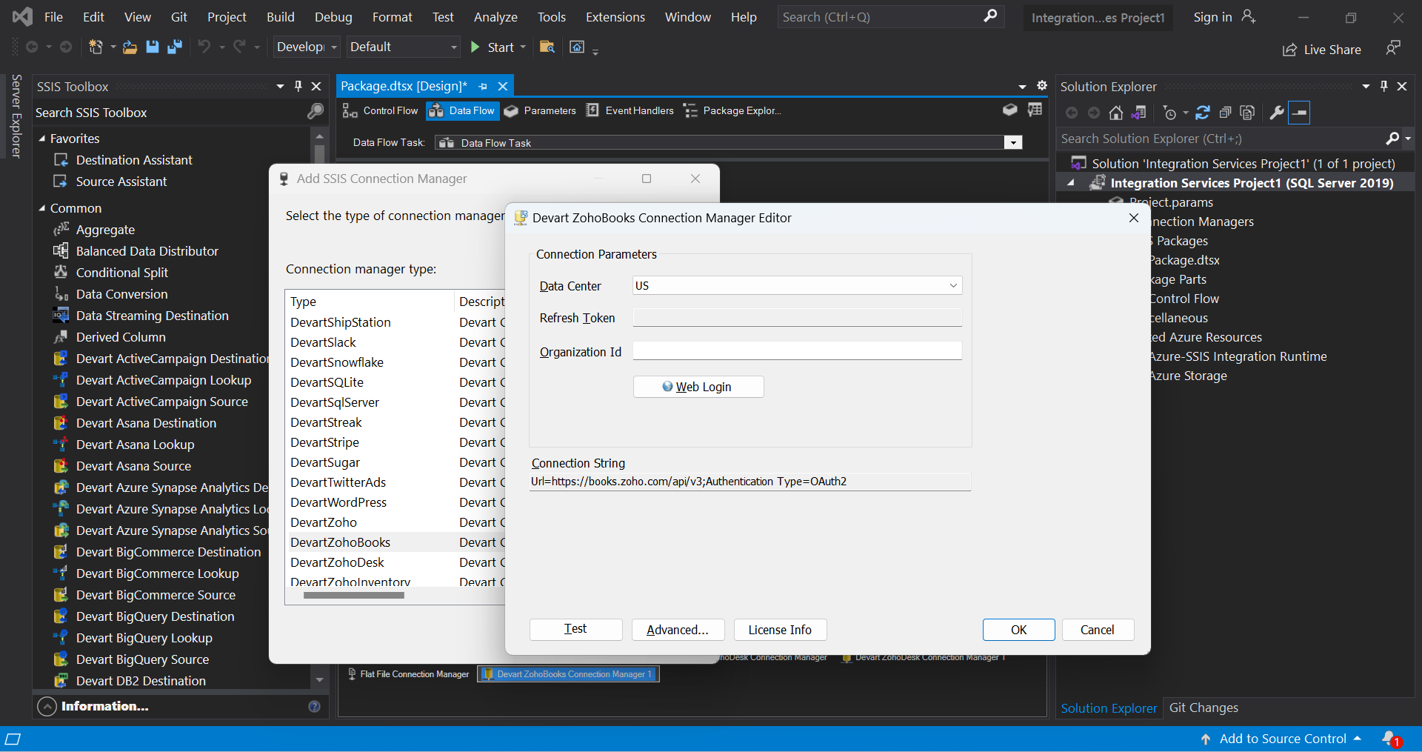Open the SSIS Toolbox search
Image resolution: width=1422 pixels, height=752 pixels.
pyautogui.click(x=315, y=111)
